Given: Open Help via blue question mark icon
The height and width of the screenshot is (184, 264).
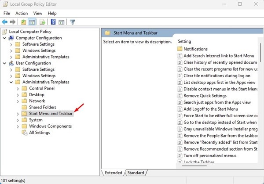Looking at the screenshot, I should pyautogui.click(x=53, y=22).
